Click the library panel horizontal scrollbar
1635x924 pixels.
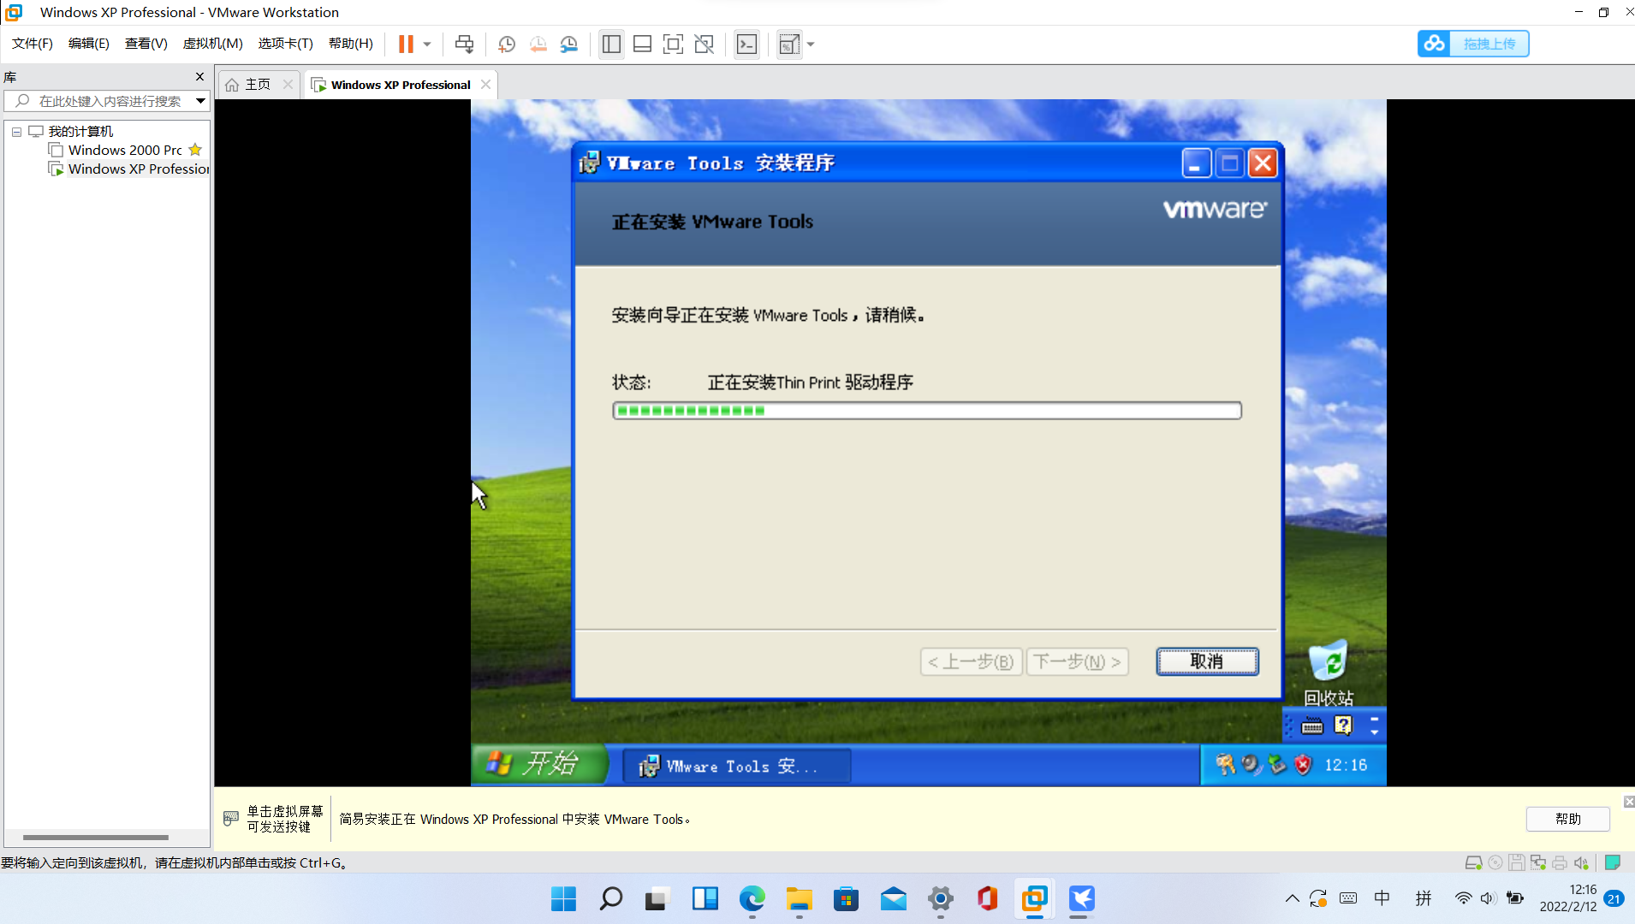click(96, 837)
